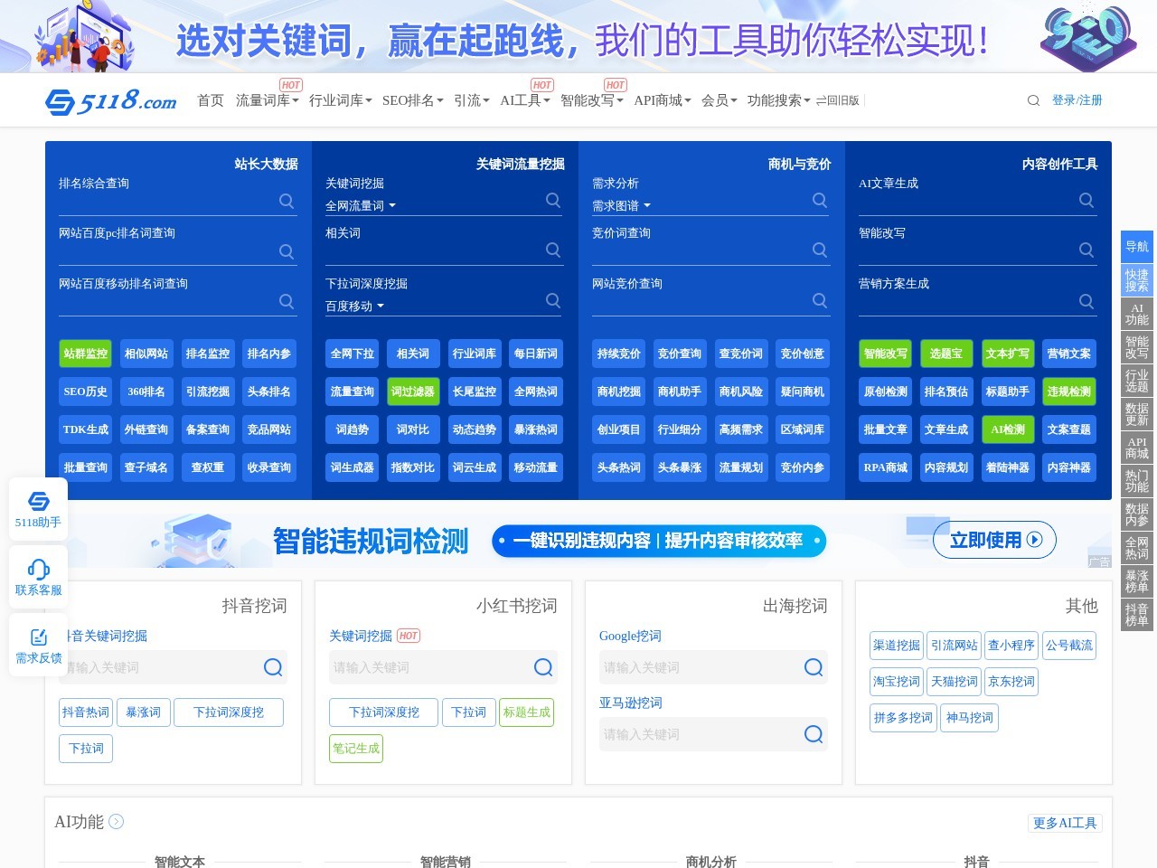Click search icon in 抖音关键词挖掘 field

tap(273, 667)
